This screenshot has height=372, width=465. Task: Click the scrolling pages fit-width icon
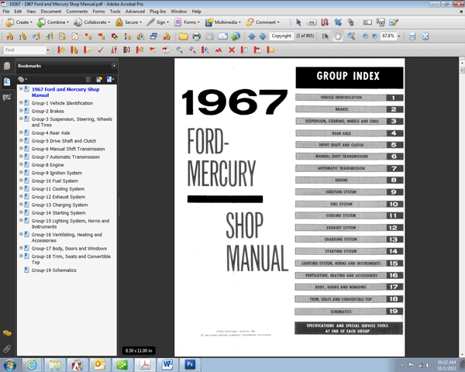[x=412, y=36]
